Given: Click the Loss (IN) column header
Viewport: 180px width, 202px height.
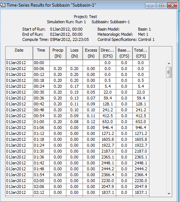Looking at the screenshot, I should 75,53.
